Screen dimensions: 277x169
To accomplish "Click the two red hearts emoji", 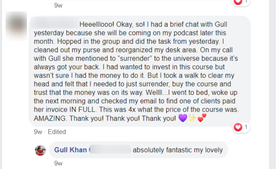I will 202,118.
